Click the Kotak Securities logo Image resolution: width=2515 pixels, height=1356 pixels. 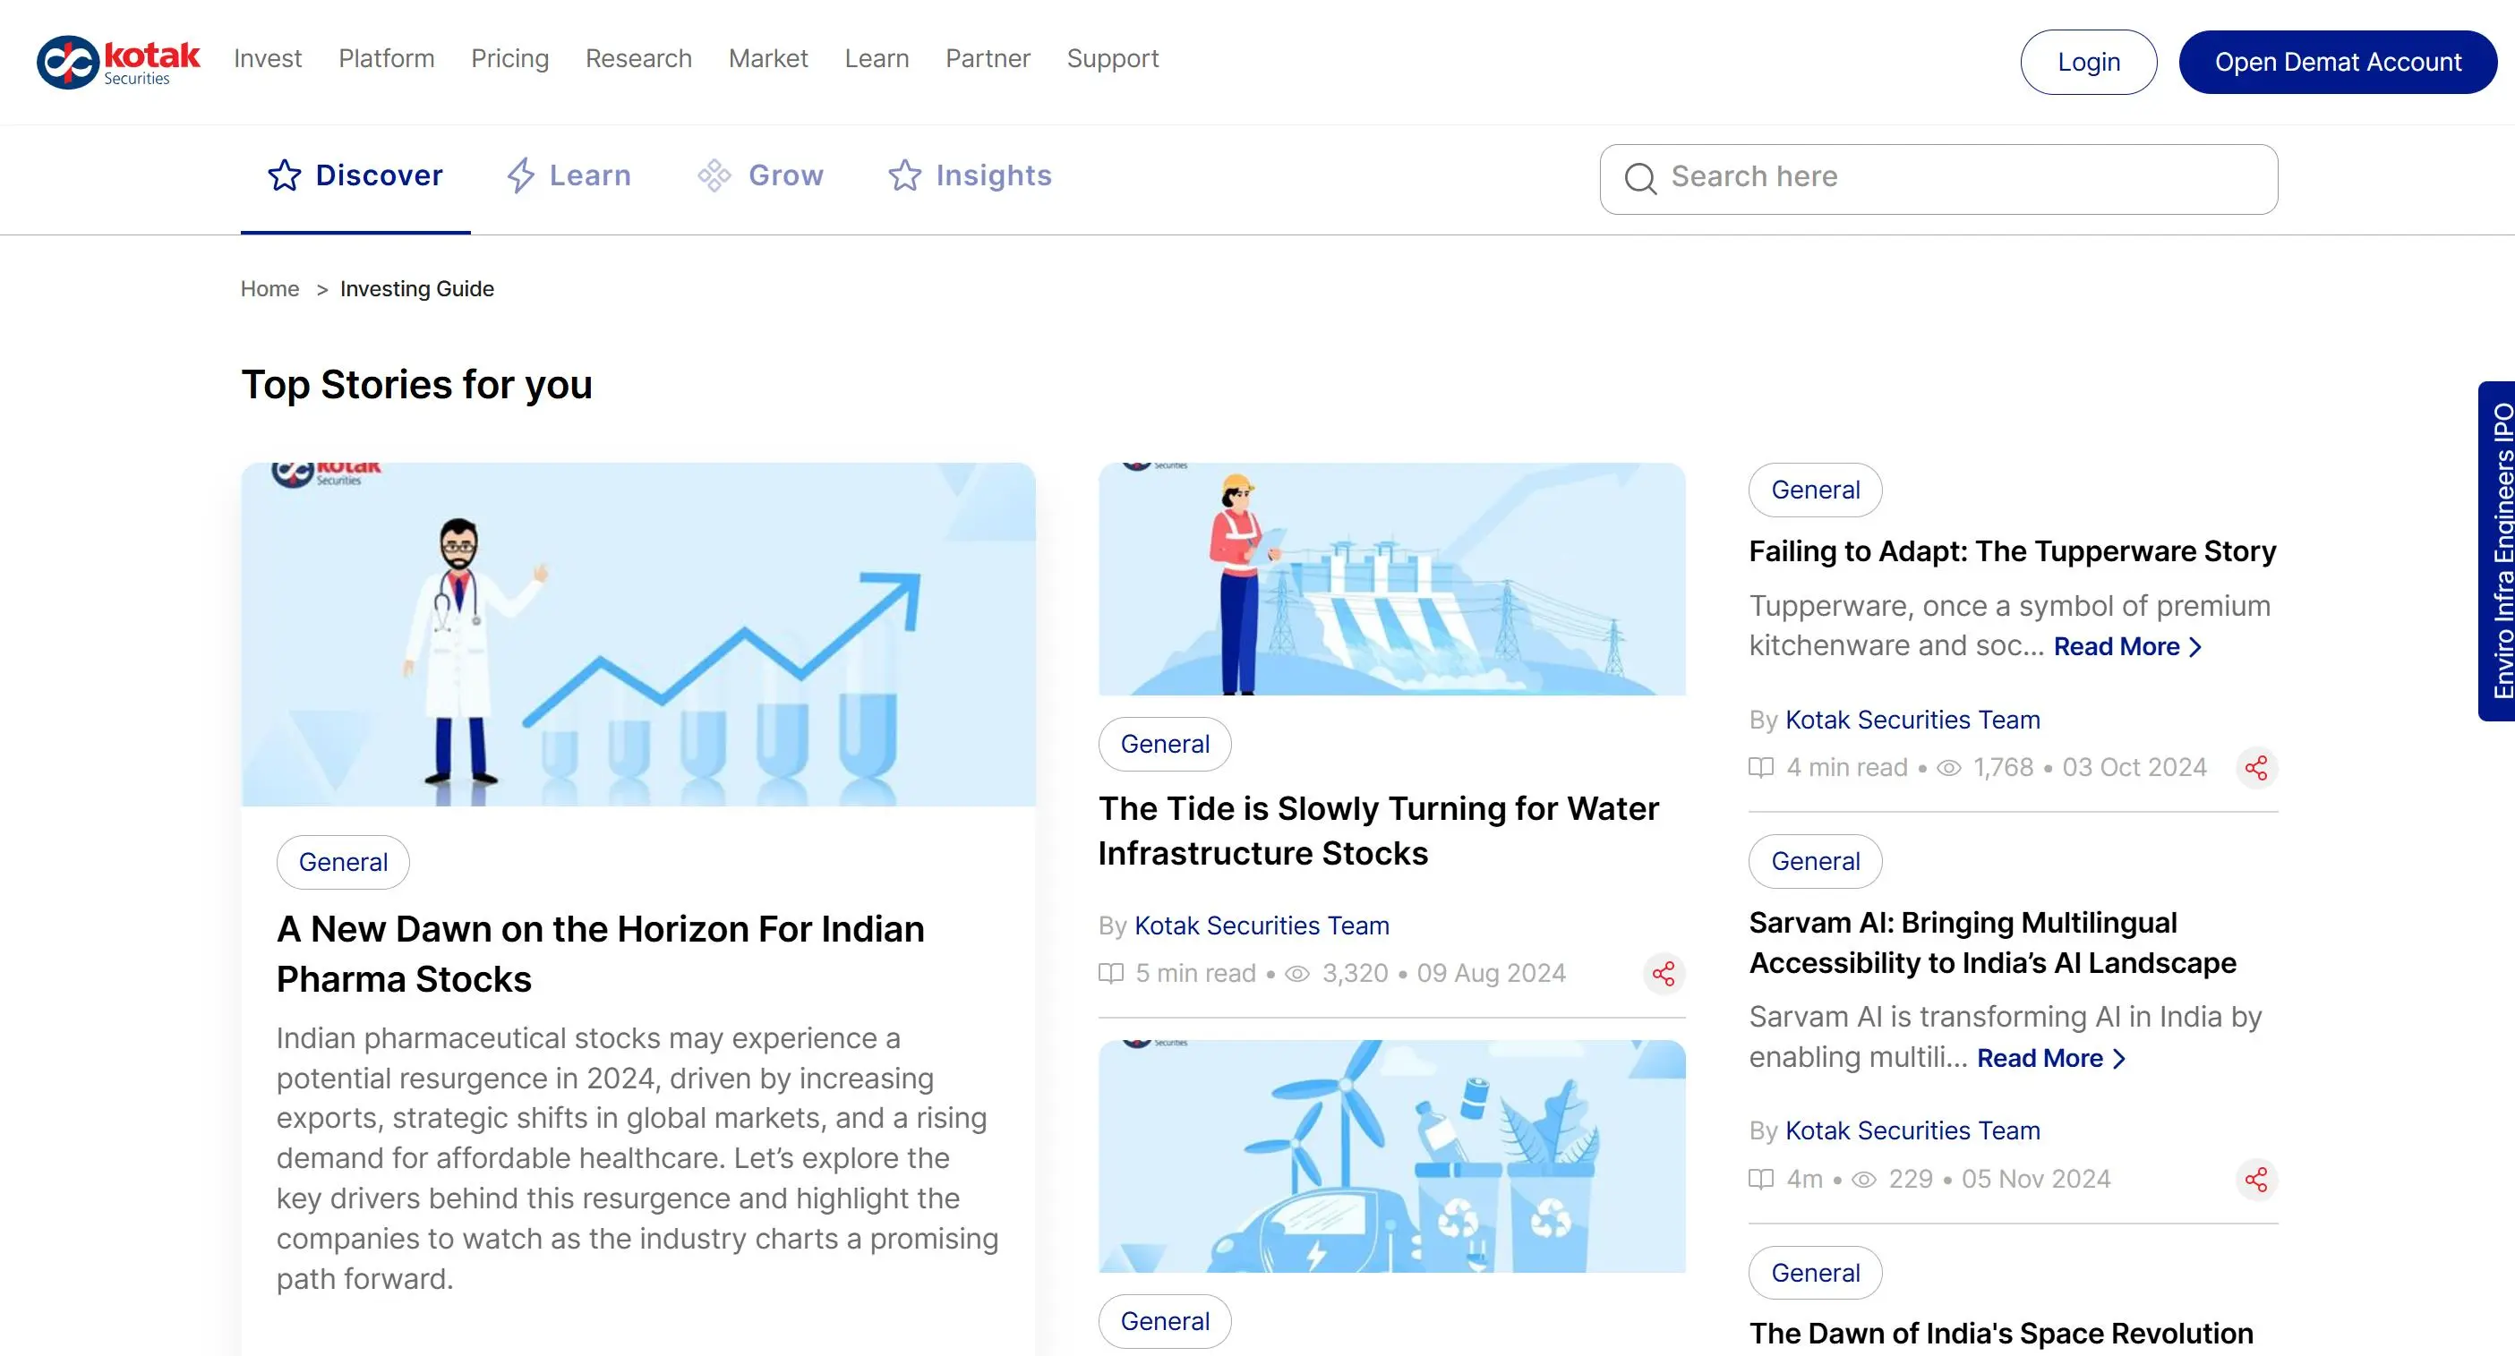(x=118, y=62)
